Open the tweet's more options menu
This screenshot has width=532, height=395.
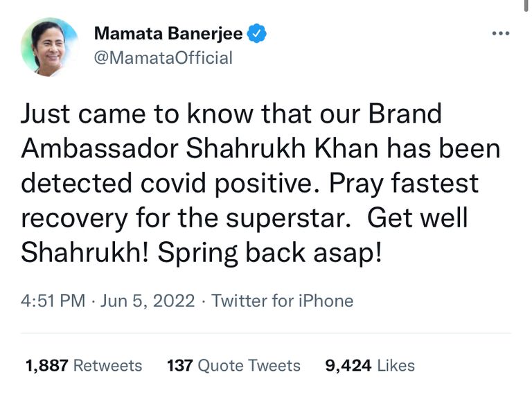tap(499, 33)
